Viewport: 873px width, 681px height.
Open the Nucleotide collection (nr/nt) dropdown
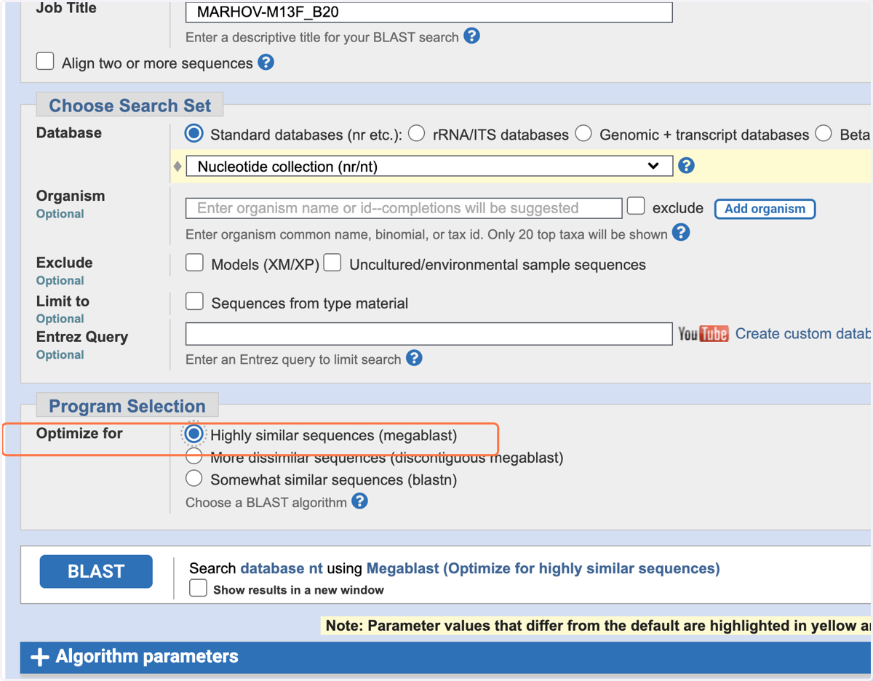pyautogui.click(x=429, y=166)
